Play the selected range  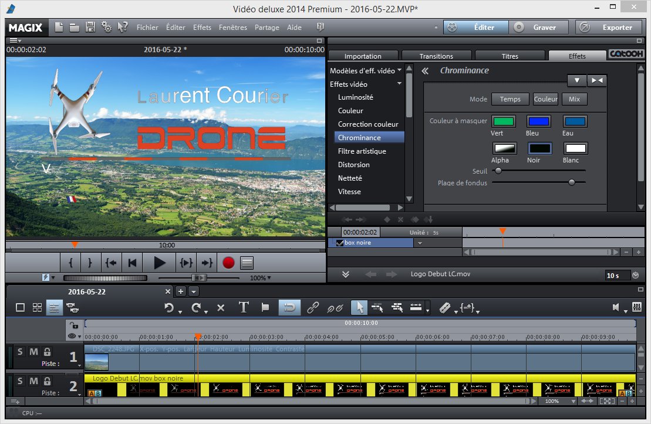(x=186, y=263)
